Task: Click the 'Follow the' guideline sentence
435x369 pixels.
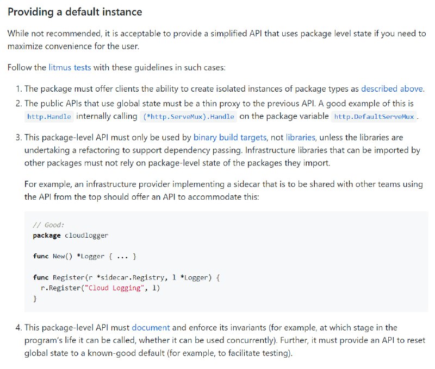Action: [116, 67]
